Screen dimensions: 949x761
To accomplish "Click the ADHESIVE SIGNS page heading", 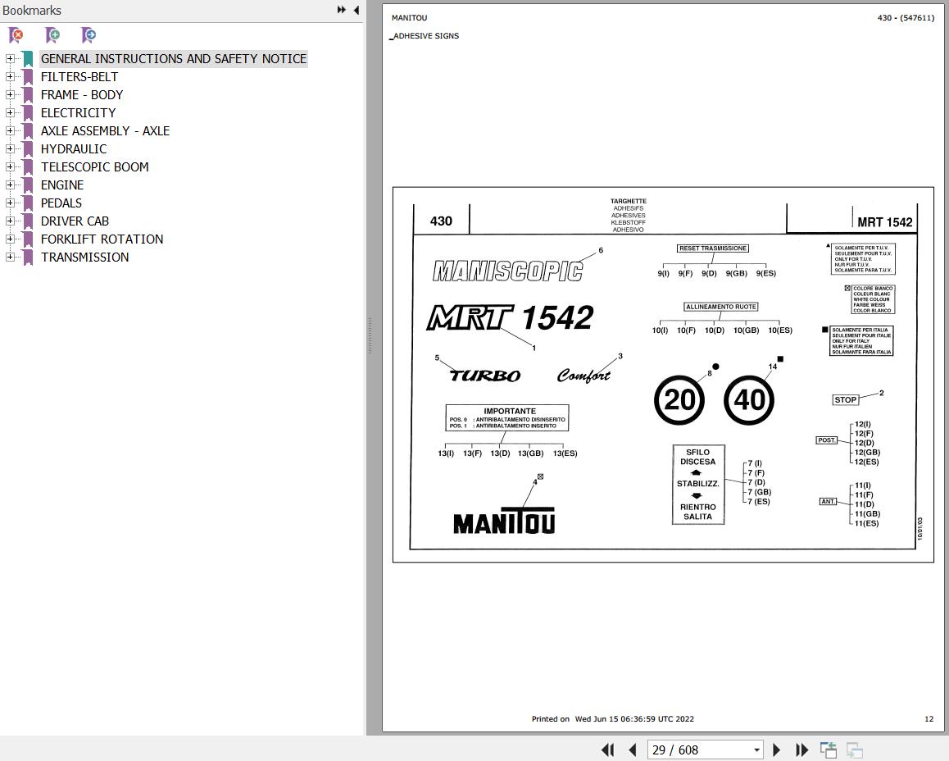I will (x=426, y=36).
